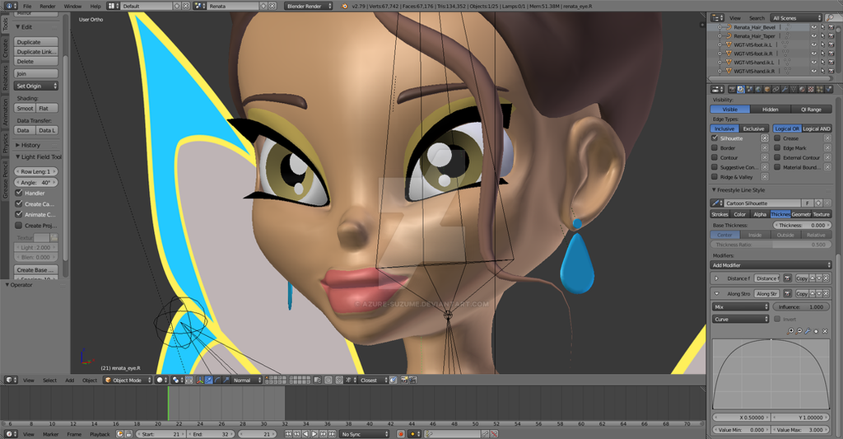Switch to the Alpha line style tab

pos(760,214)
